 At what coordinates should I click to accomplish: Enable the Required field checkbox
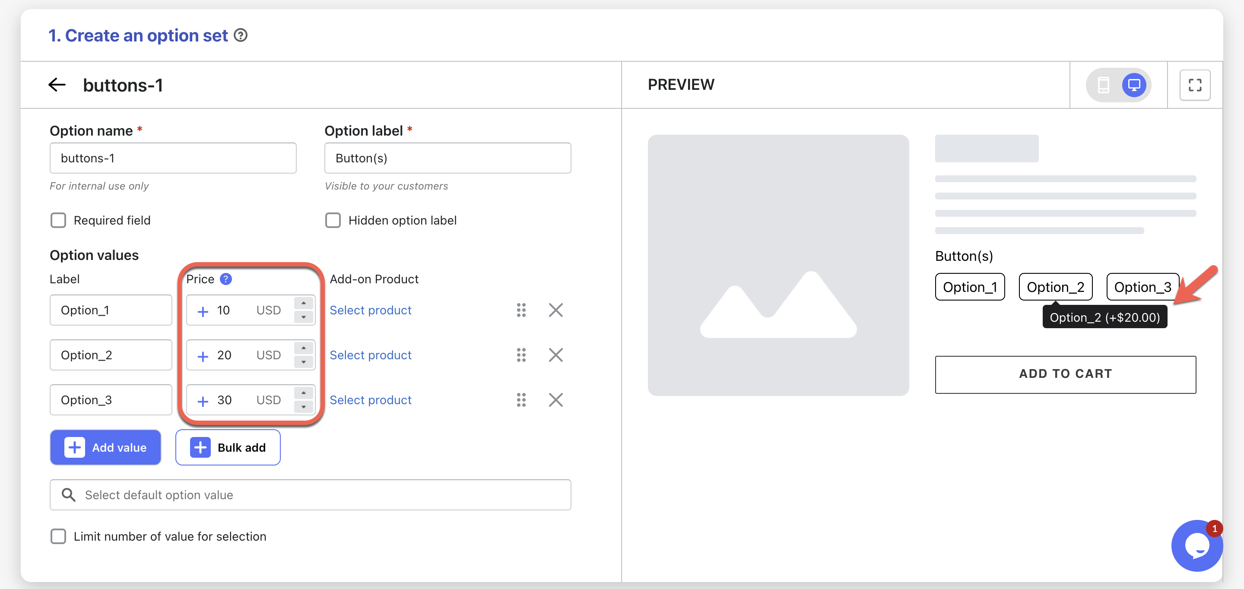[58, 220]
